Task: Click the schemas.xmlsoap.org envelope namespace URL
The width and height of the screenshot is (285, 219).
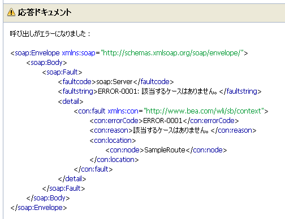Action: click(172, 53)
